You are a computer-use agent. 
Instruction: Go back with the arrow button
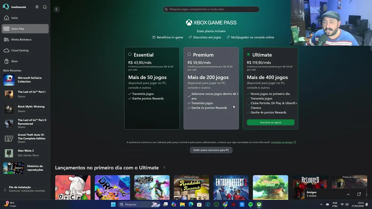pos(56,9)
